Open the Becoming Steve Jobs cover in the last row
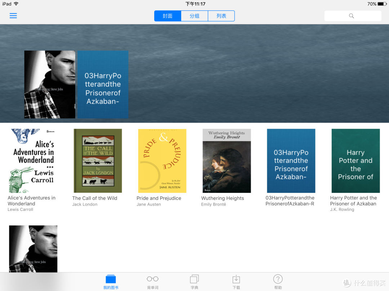Image resolution: width=389 pixels, height=291 pixels. pos(33,249)
